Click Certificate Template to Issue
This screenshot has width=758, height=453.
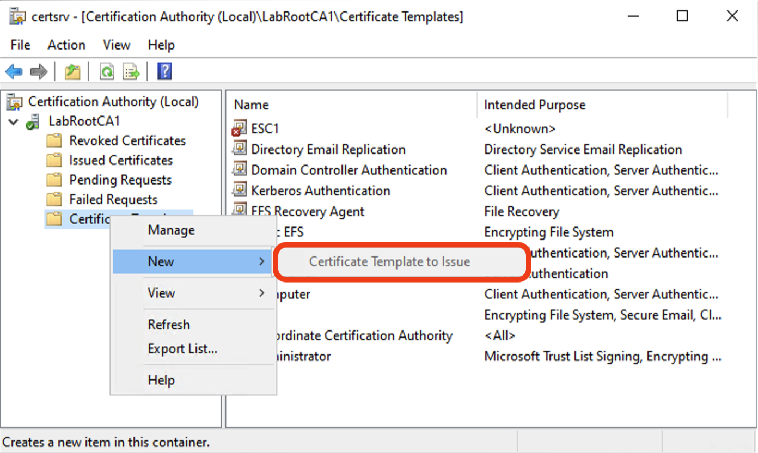point(389,262)
